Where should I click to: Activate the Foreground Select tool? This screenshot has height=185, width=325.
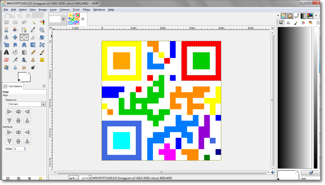click(15, 30)
